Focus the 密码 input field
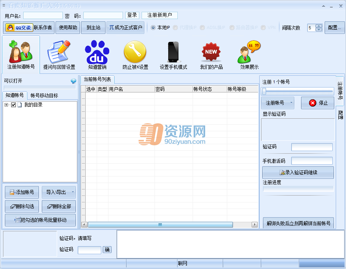Viewport: 346px width, 269px height. tap(103, 16)
